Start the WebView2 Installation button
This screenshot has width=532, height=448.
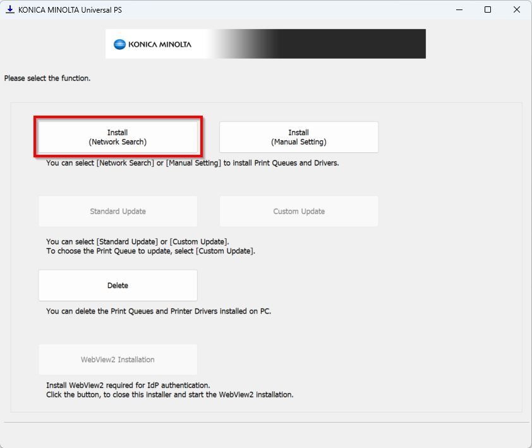[118, 360]
